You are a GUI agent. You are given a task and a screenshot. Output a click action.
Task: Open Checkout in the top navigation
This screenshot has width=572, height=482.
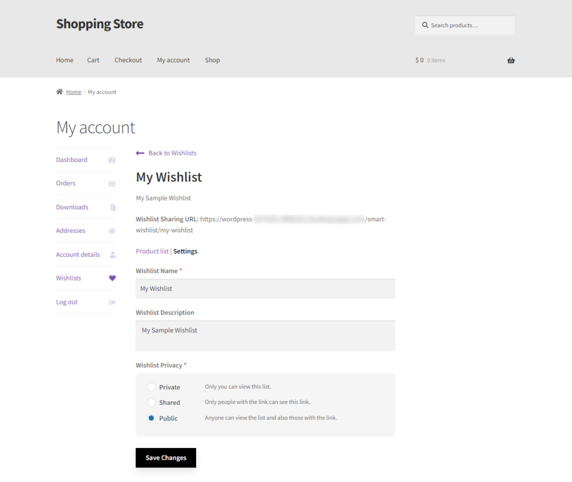[x=128, y=60]
